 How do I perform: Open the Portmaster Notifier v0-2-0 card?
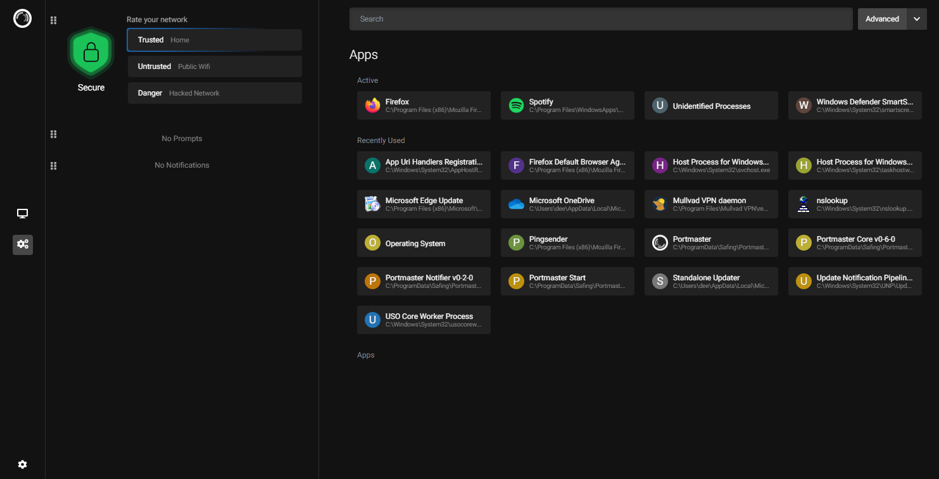424,282
